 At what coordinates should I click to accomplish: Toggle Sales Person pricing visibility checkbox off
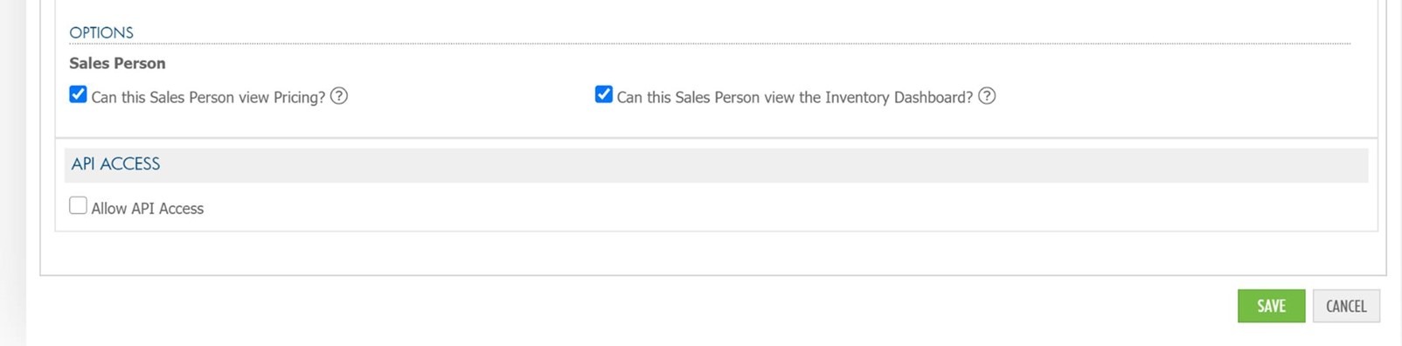pos(78,94)
